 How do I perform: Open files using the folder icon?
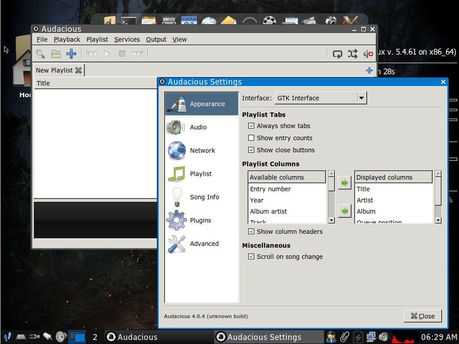[x=56, y=54]
